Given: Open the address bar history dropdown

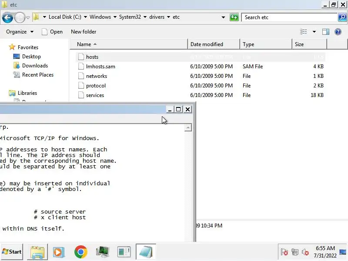Looking at the screenshot, I should pyautogui.click(x=223, y=17).
